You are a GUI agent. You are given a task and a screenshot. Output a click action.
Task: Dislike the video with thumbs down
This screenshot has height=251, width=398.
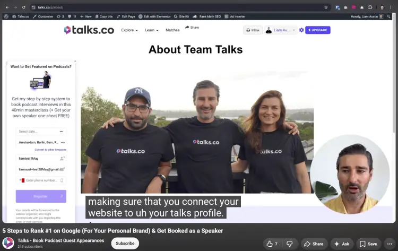(x=290, y=244)
